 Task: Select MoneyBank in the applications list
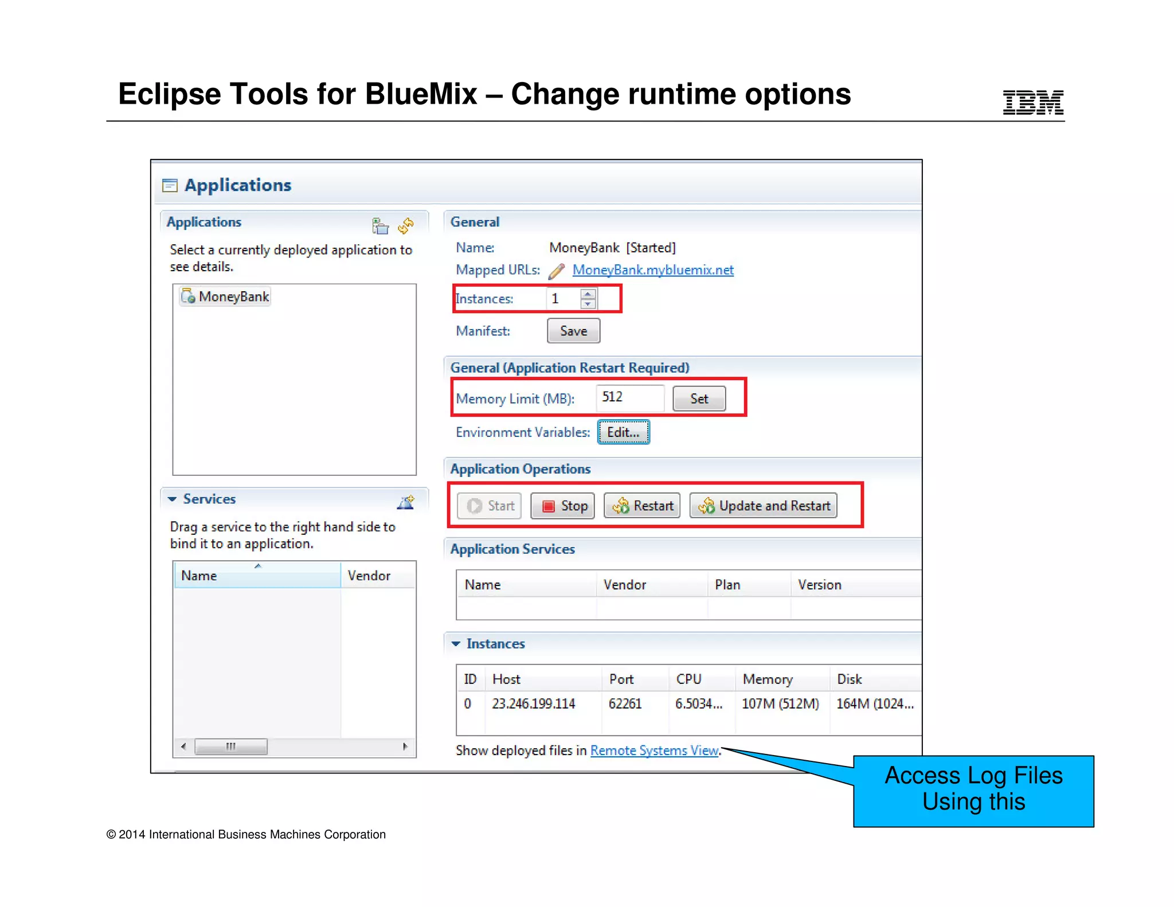(x=225, y=296)
